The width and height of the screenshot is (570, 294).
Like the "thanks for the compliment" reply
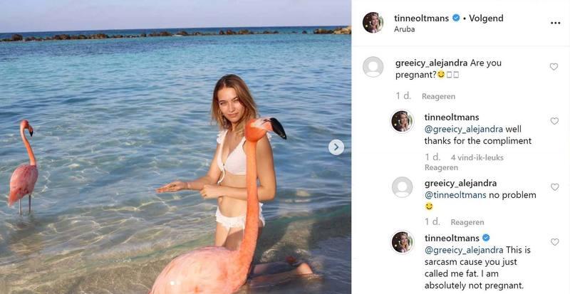point(554,121)
